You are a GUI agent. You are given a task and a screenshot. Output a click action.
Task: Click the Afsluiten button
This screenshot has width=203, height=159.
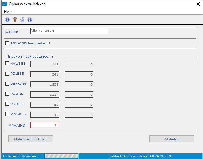point(172,139)
